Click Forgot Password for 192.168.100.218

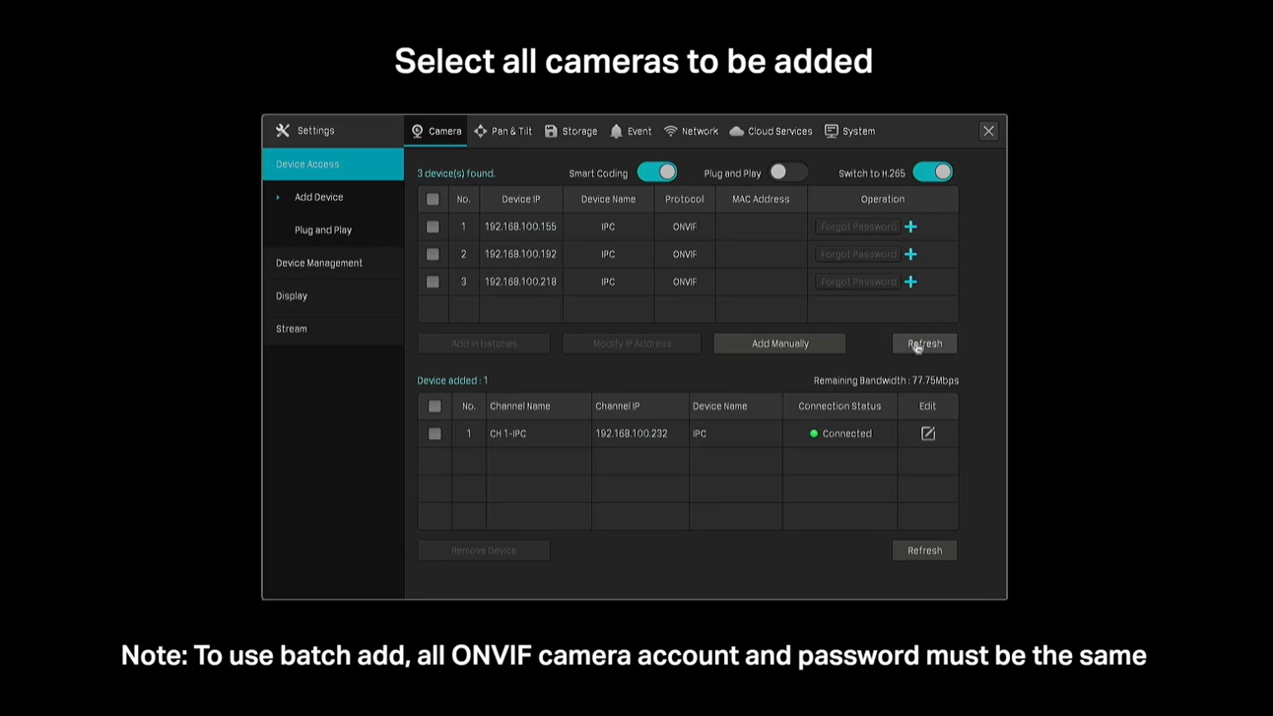[x=858, y=282]
